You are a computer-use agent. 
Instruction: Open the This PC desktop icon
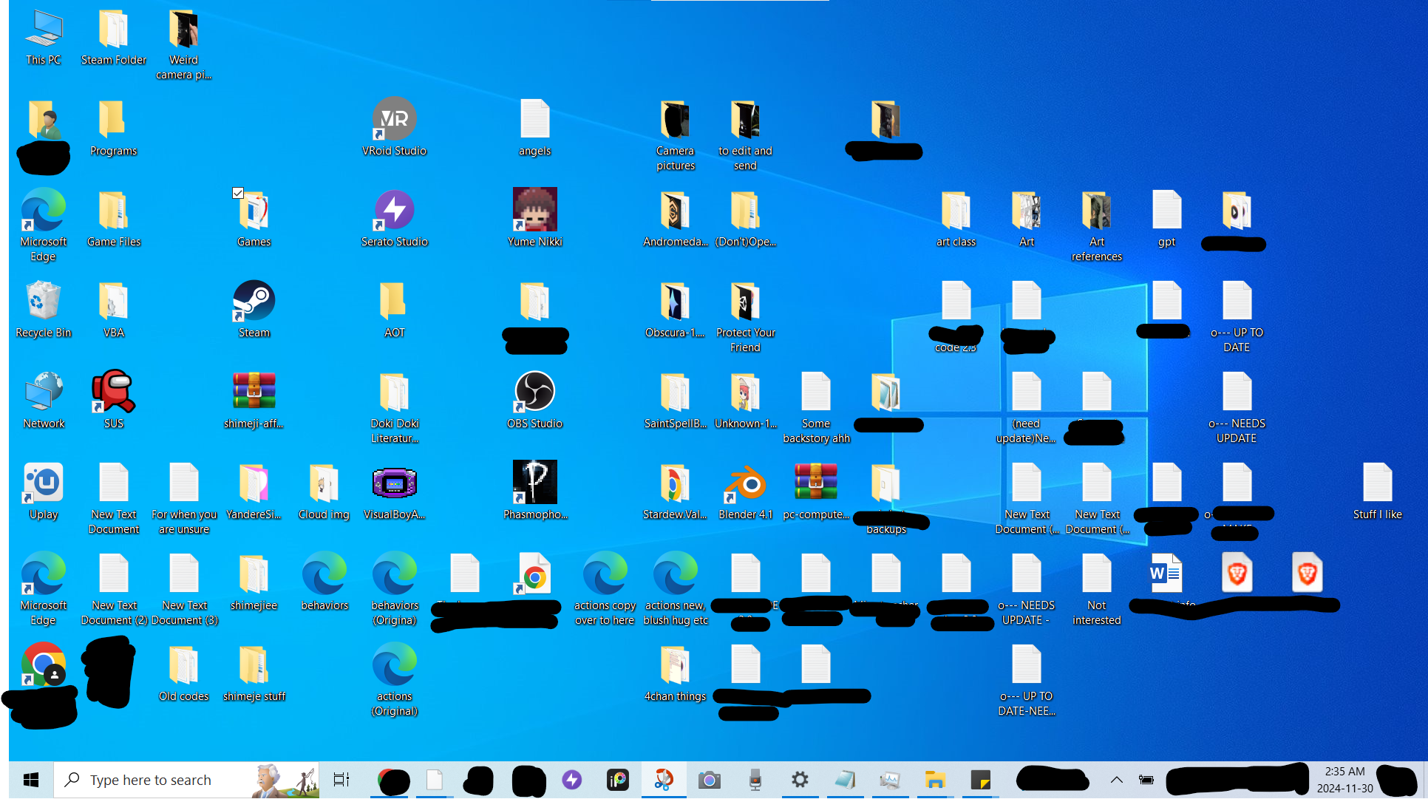pos(44,37)
